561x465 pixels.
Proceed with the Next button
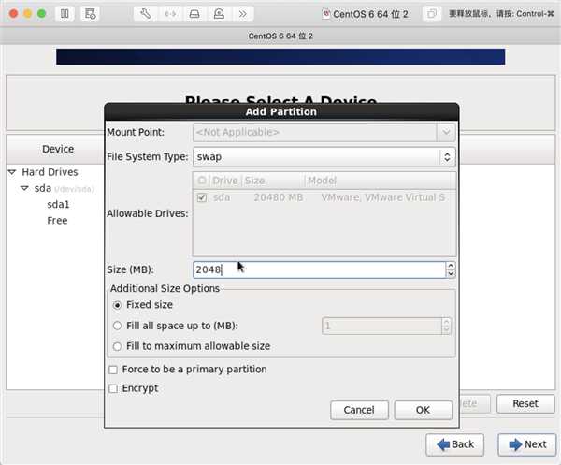527,444
